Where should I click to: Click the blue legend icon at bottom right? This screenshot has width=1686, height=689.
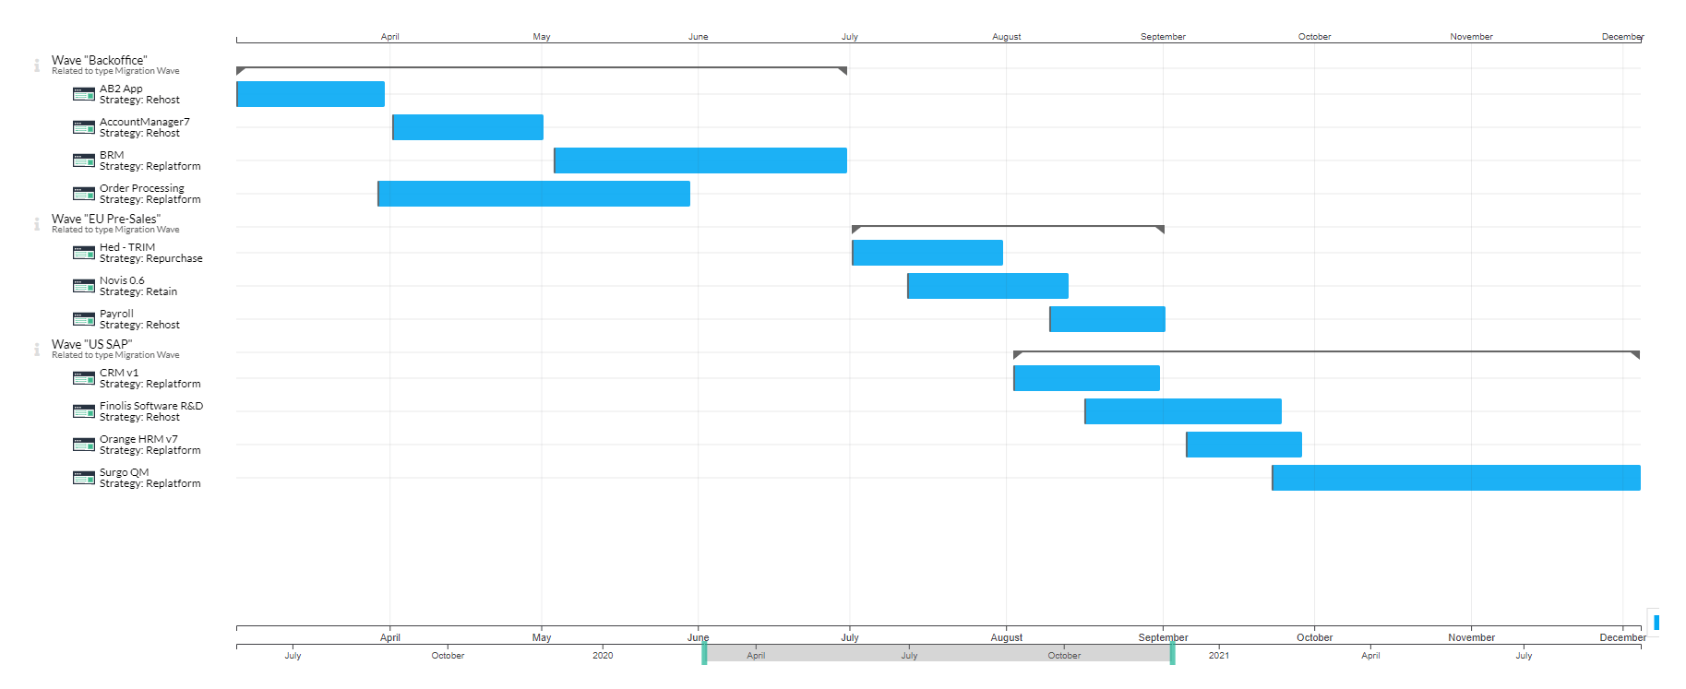1656,623
